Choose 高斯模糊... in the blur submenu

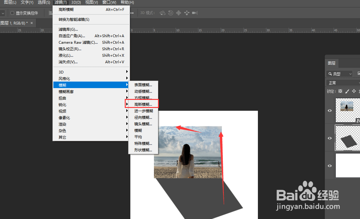tap(143, 105)
